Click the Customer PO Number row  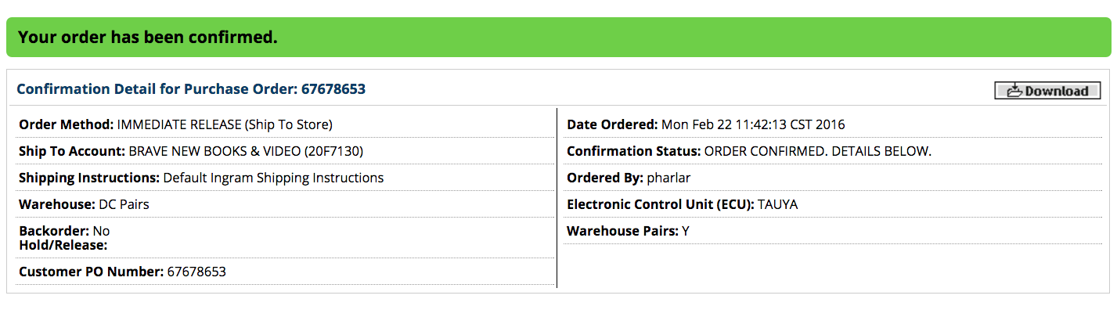click(x=285, y=272)
